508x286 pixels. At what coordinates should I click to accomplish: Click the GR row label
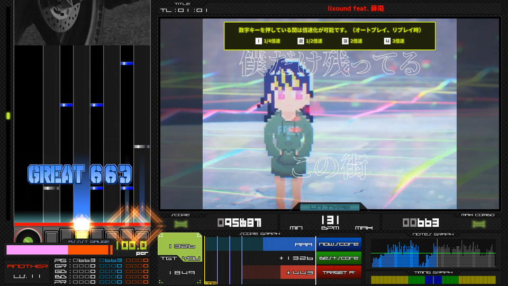60,266
